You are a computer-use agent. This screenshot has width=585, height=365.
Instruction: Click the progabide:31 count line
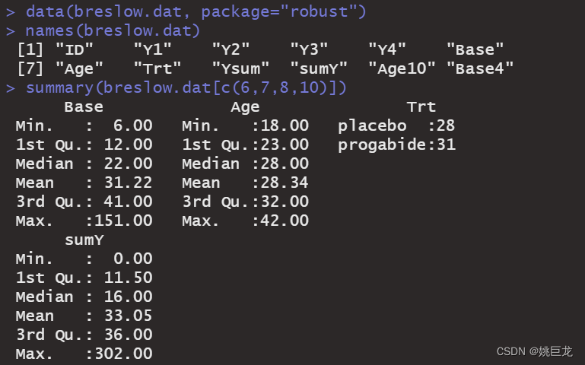(x=396, y=144)
